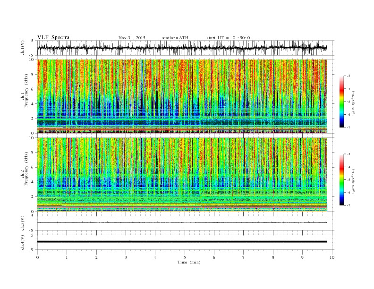The image size is (374, 289).
Task: Select the 'Nov.3 , 2015' date text
Action: pyautogui.click(x=132, y=38)
